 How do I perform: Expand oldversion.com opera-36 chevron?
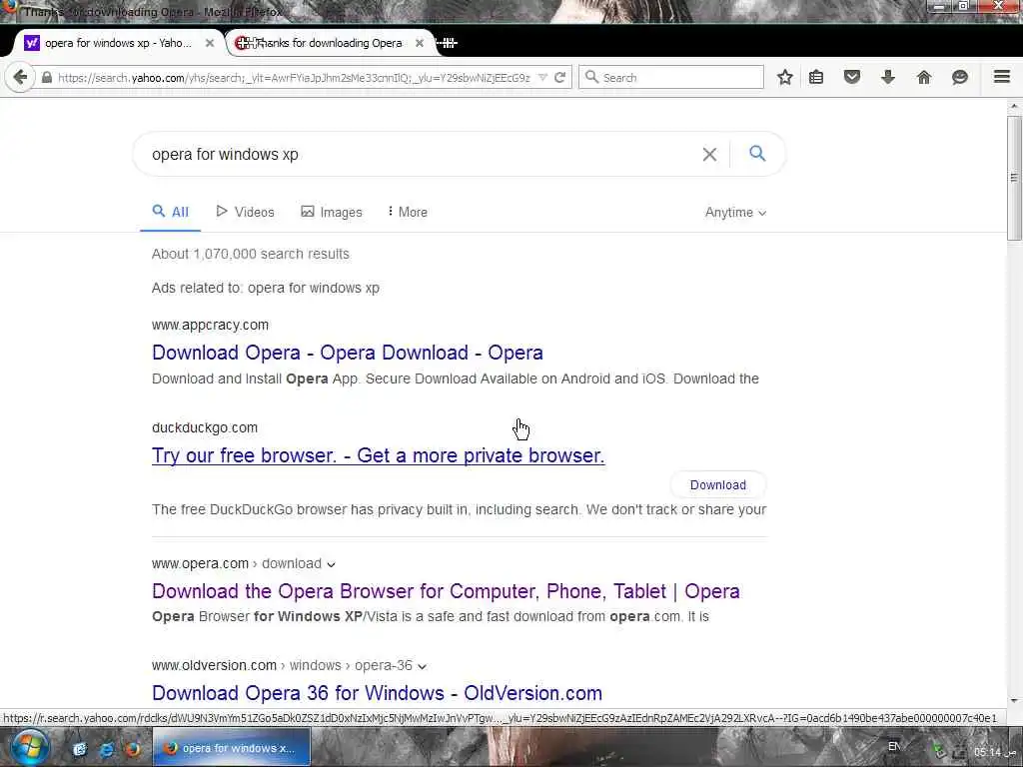click(x=423, y=666)
